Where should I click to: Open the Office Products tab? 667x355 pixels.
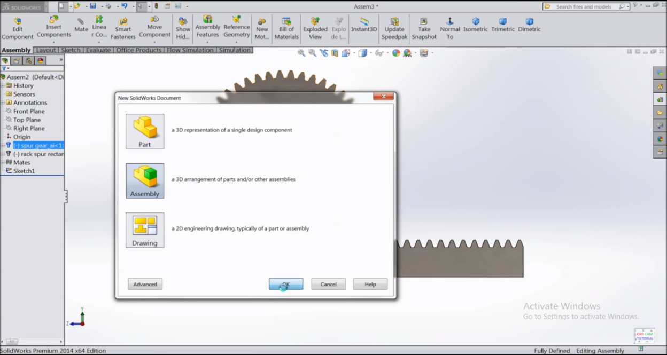pos(138,50)
